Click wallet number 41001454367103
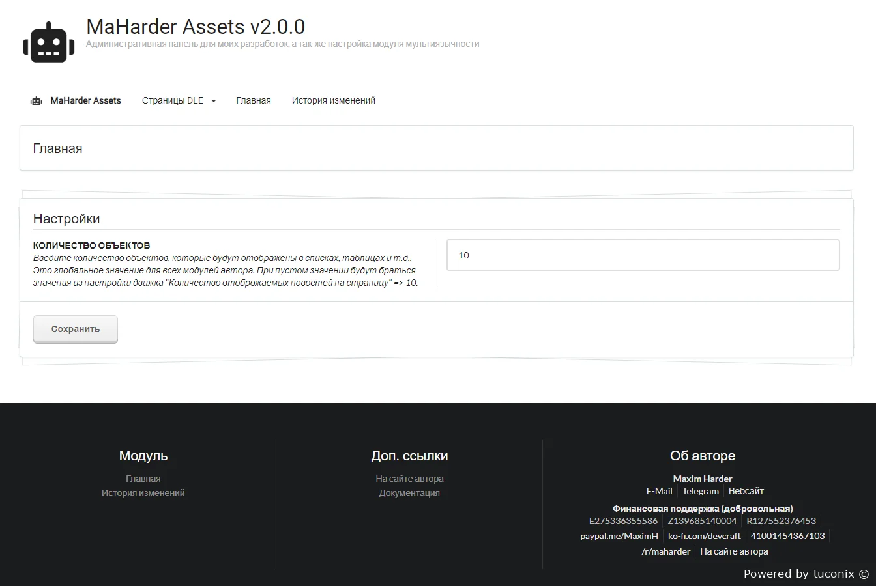Viewport: 876px width, 586px height. point(787,537)
